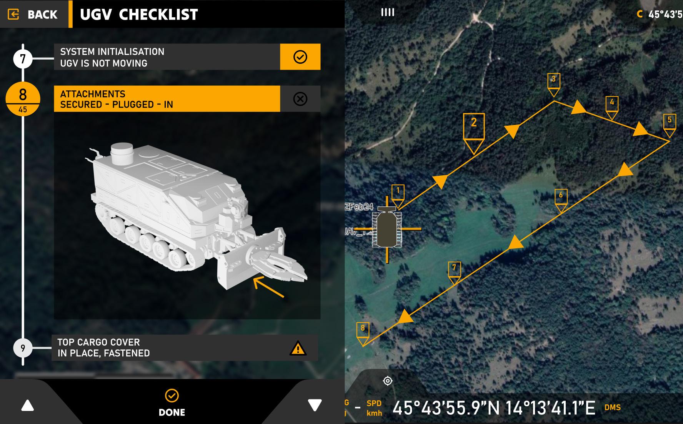Click the recenter map crosshair icon

click(x=388, y=381)
